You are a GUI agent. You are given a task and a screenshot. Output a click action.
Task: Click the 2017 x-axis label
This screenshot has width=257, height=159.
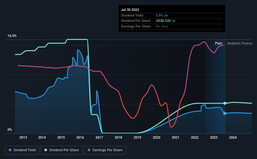pyautogui.click(x=99, y=137)
